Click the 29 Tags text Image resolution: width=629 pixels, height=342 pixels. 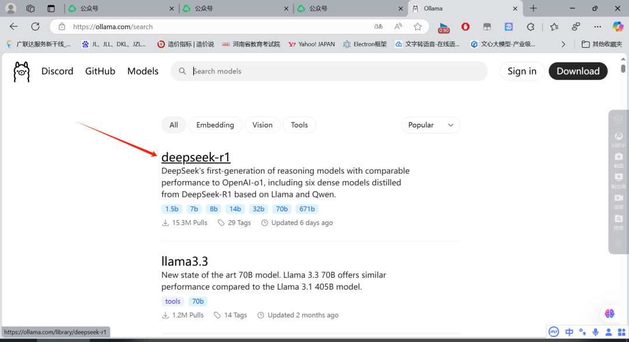click(239, 223)
